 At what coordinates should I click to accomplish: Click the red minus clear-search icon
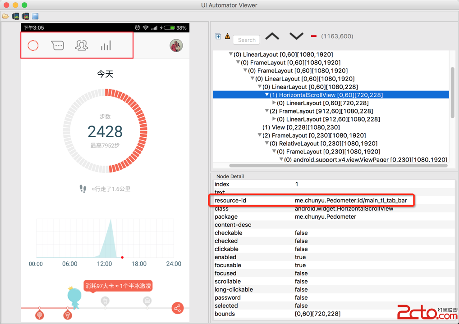[313, 36]
